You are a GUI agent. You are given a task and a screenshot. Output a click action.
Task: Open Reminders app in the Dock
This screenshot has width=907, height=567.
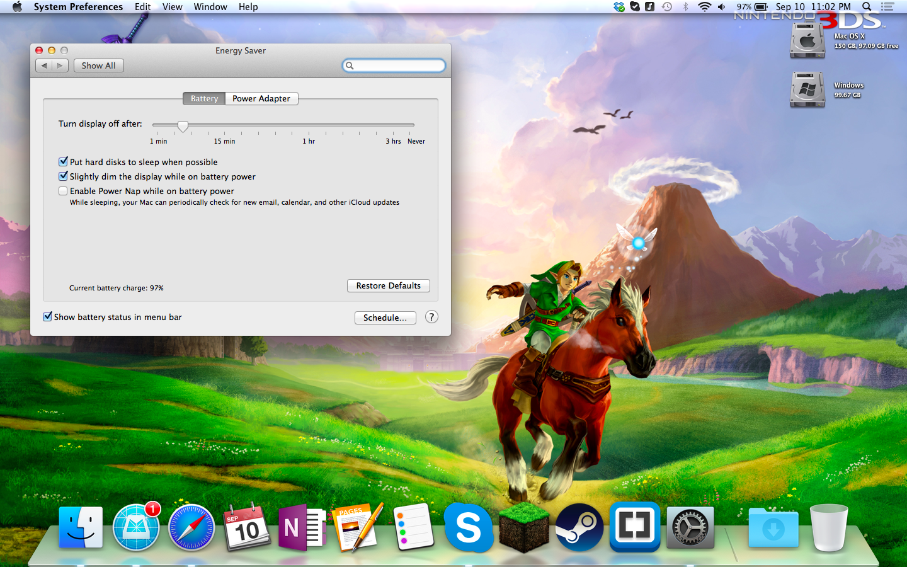tap(413, 527)
